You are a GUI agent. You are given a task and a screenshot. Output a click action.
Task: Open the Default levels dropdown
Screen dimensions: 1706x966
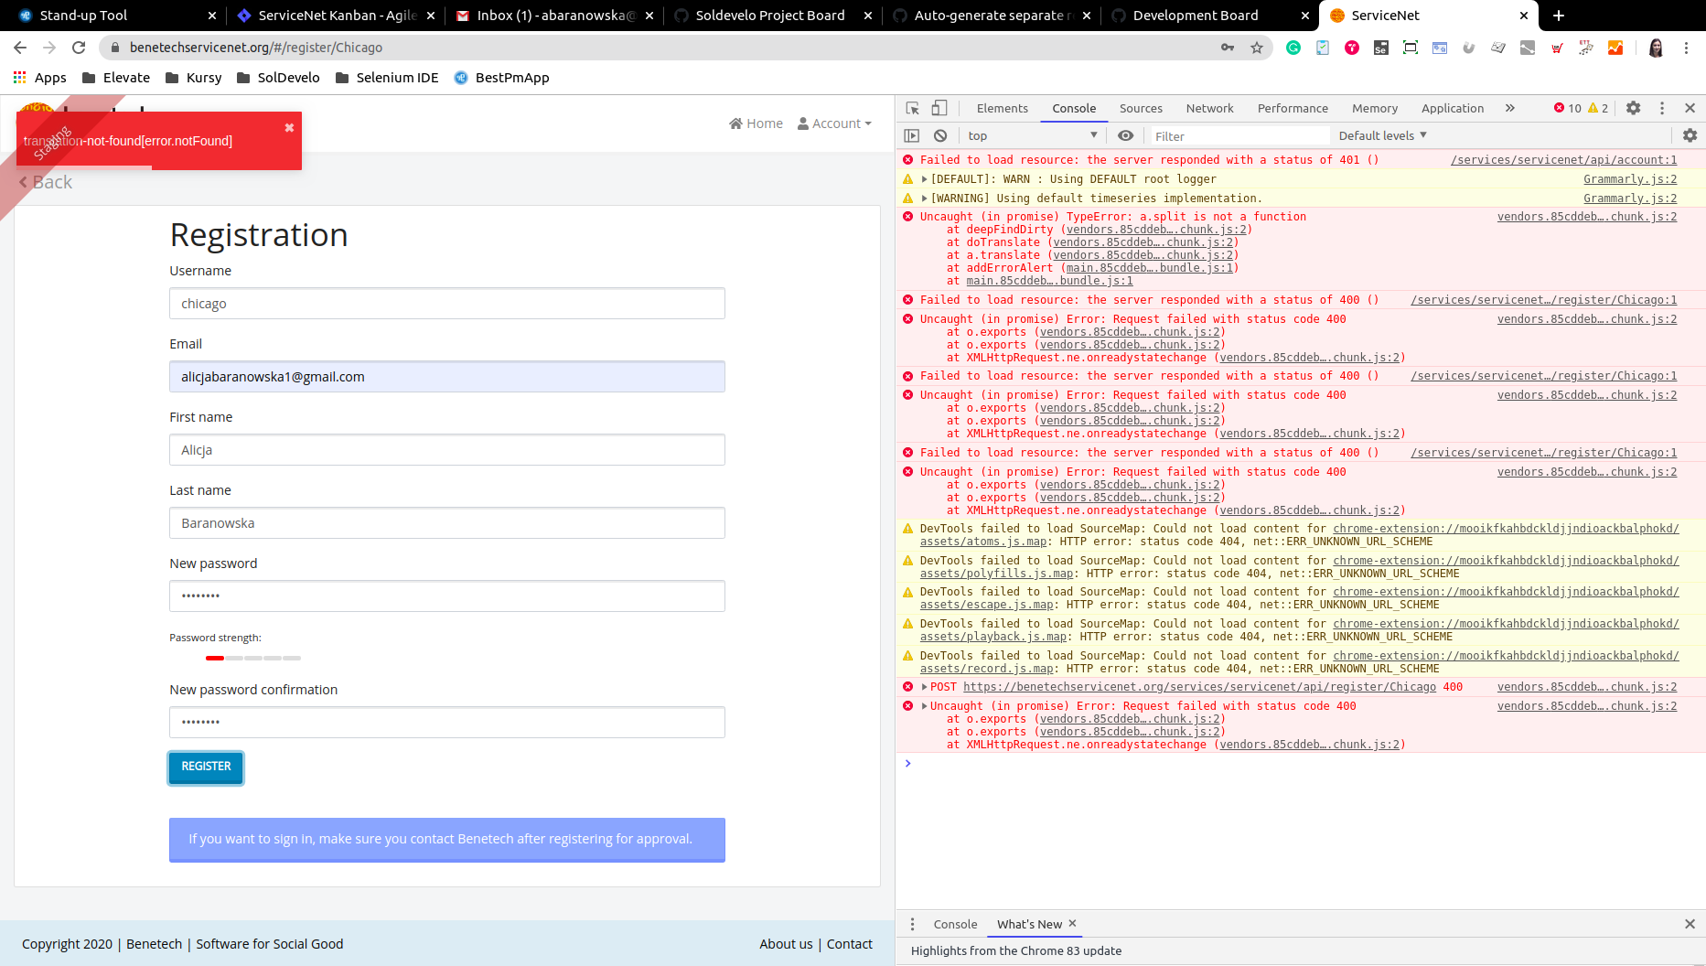tap(1381, 134)
